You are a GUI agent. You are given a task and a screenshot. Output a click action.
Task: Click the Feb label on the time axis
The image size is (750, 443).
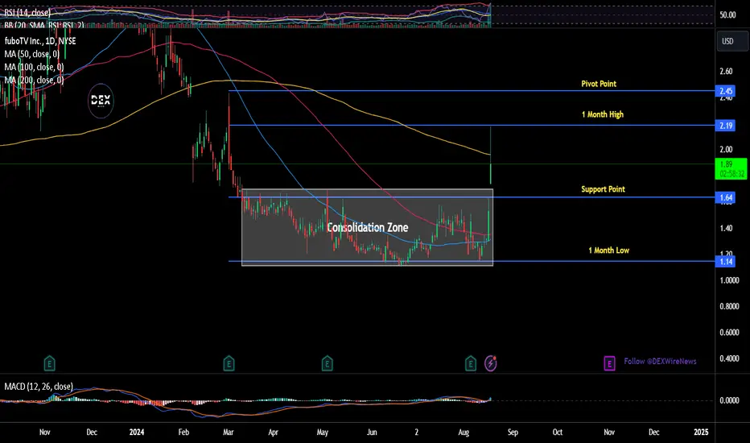[183, 432]
